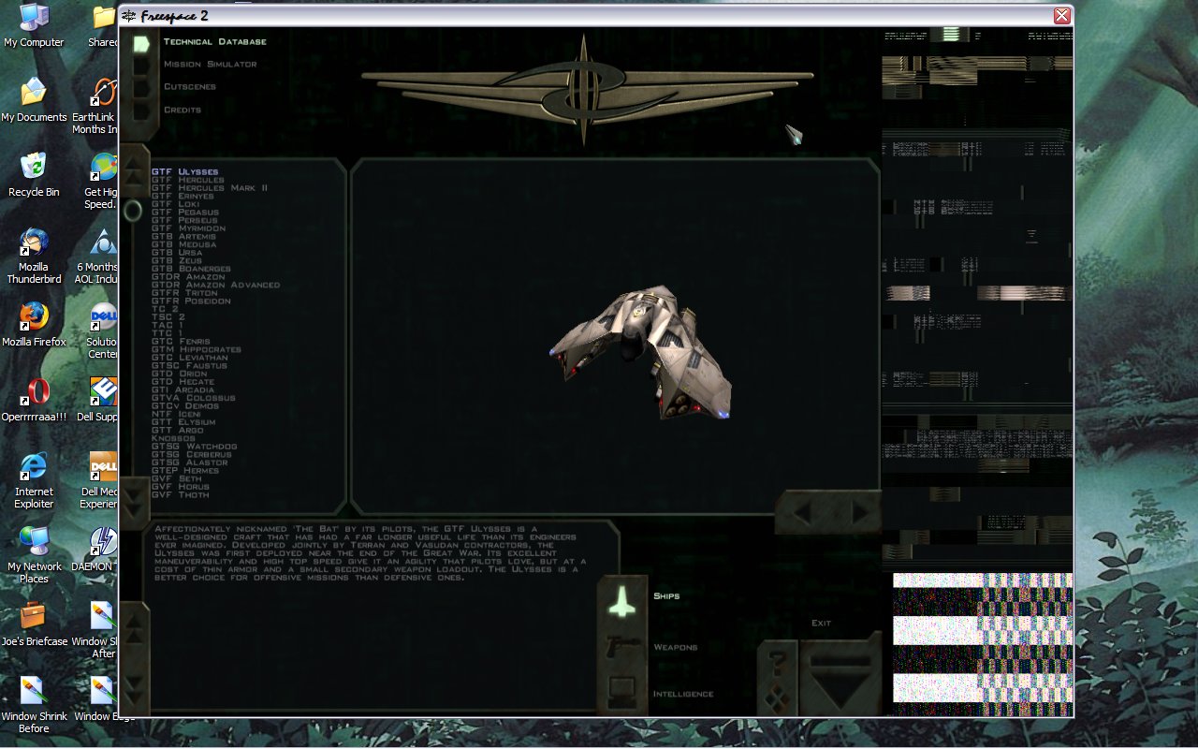This screenshot has height=749, width=1198.
Task: Select GTC Leviathan in the ship list
Action: pos(190,358)
